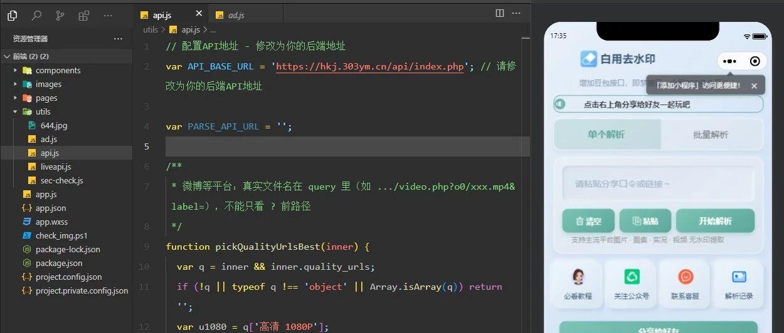Collapse the 前端 (2) (2) root folder
The width and height of the screenshot is (784, 333).
(6, 56)
